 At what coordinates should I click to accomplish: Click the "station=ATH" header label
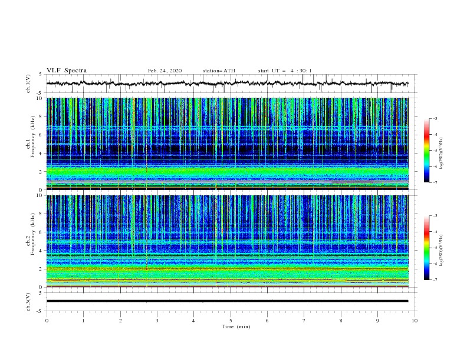[x=219, y=71]
